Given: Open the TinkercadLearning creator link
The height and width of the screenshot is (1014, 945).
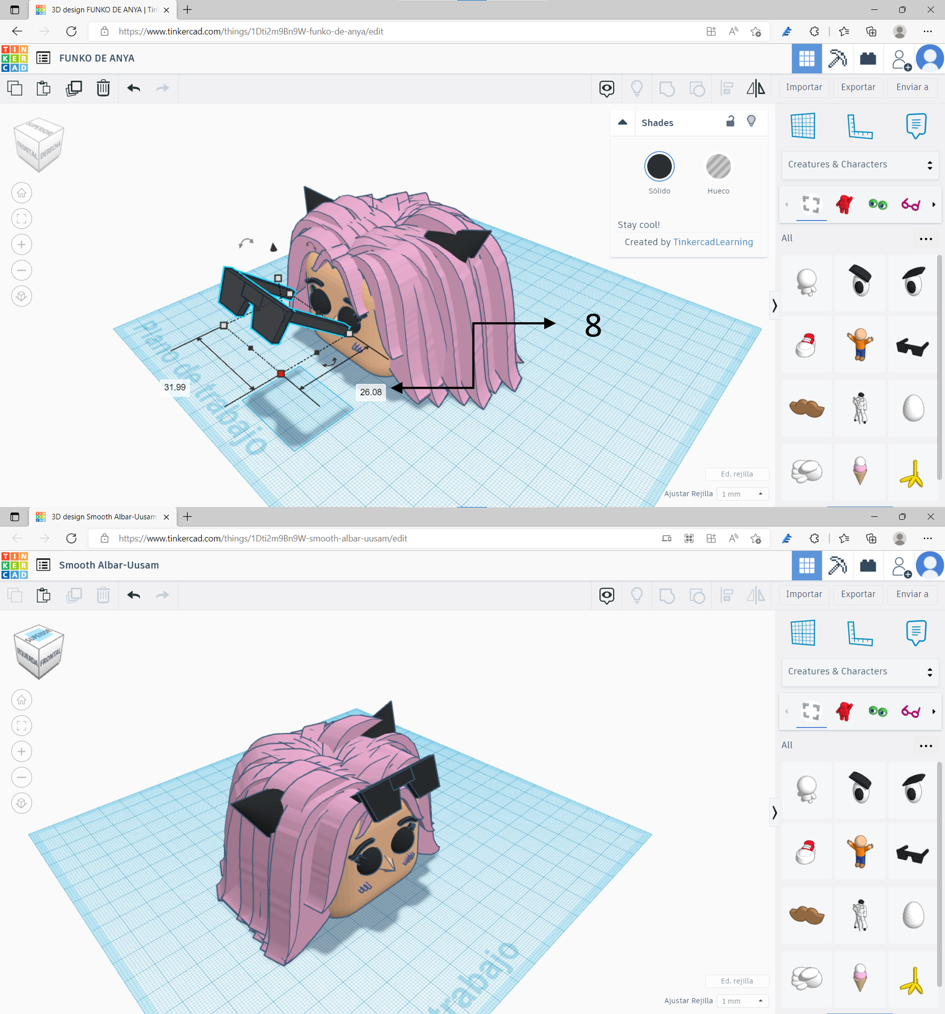Looking at the screenshot, I should [713, 242].
